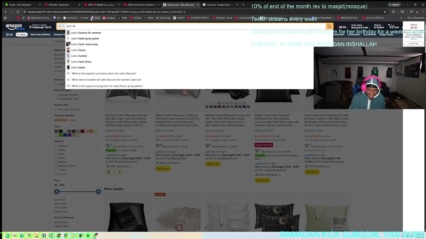The width and height of the screenshot is (426, 239).
Task: Open the browser extensions puzzle icon
Action: coord(393,12)
